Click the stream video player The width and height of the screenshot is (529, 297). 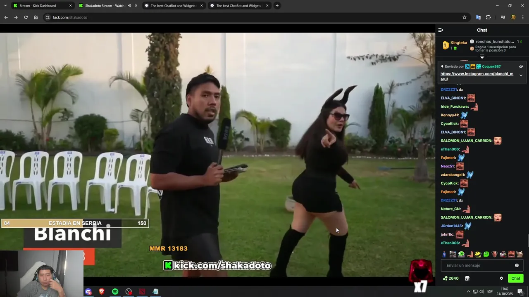[217, 155]
